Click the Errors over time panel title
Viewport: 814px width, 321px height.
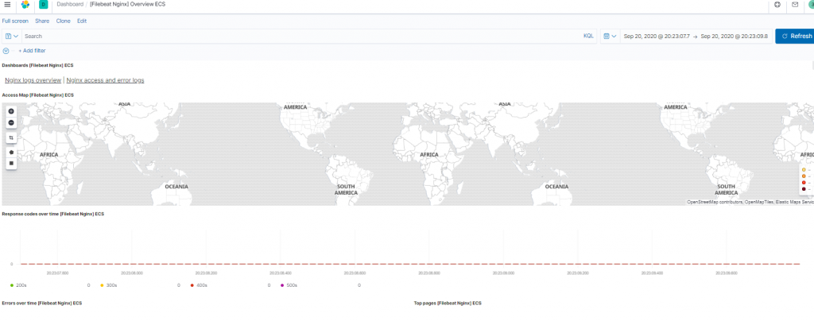[41, 303]
